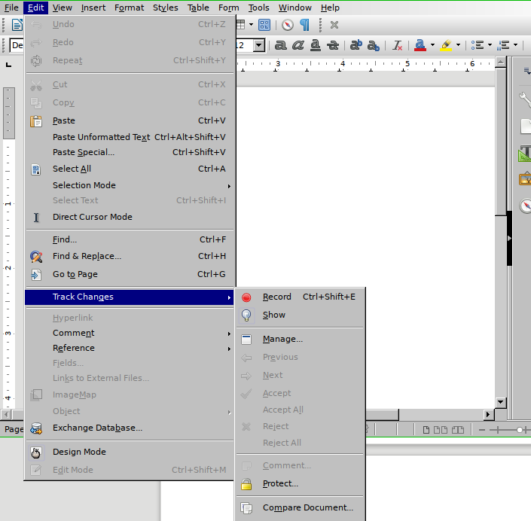The image size is (531, 521).
Task: Open the Tools menu
Action: coord(259,8)
